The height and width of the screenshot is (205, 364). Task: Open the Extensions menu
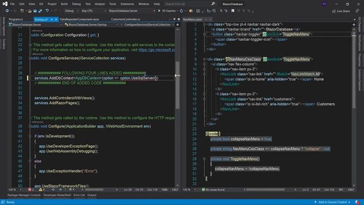coord(127,4)
